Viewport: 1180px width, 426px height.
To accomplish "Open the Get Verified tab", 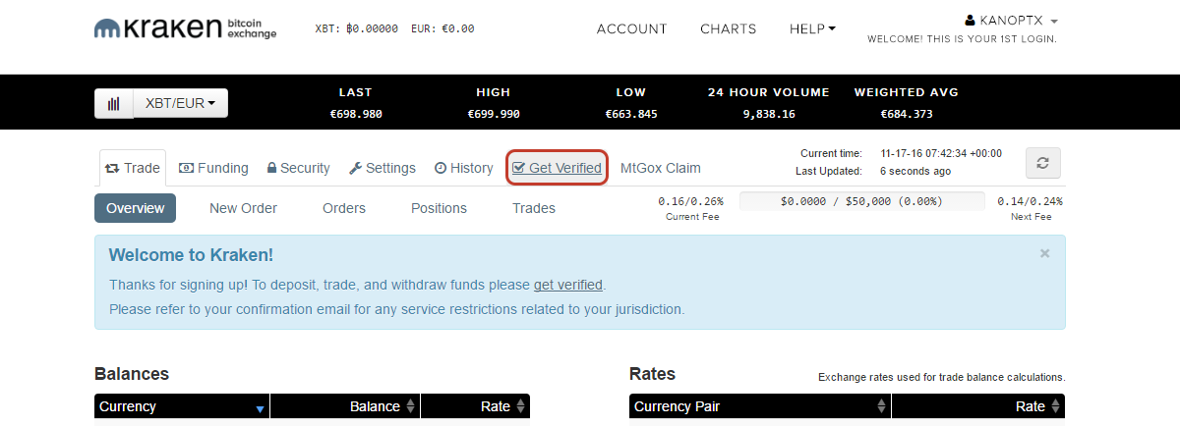I will click(x=557, y=168).
